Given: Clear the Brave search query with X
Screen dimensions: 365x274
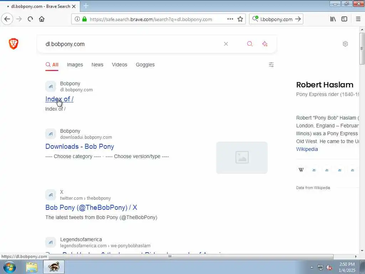Looking at the screenshot, I should pos(226,44).
